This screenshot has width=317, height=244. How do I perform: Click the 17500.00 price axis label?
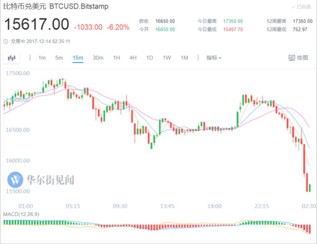tap(18, 73)
